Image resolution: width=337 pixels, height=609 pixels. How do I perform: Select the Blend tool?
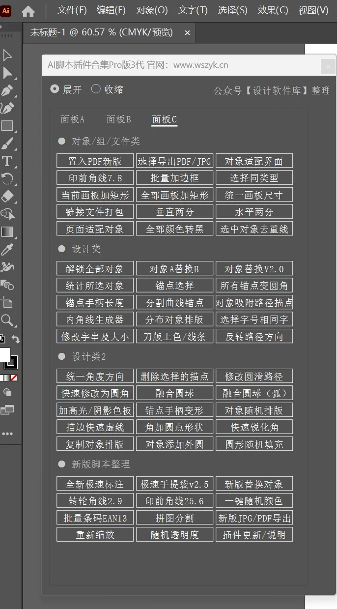7,285
